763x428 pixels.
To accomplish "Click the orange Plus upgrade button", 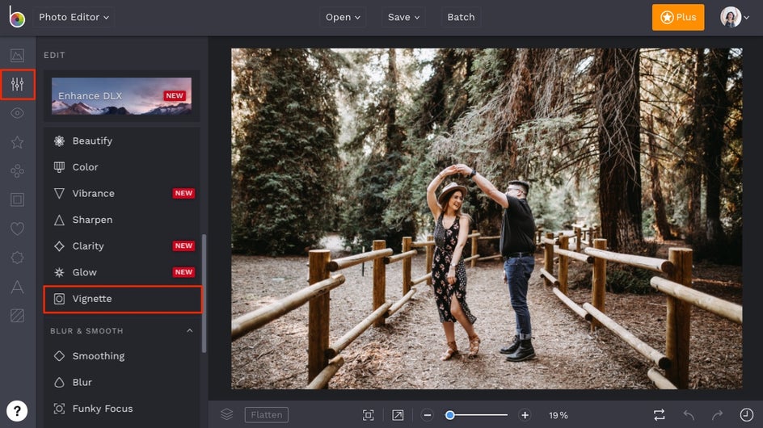I will (677, 17).
